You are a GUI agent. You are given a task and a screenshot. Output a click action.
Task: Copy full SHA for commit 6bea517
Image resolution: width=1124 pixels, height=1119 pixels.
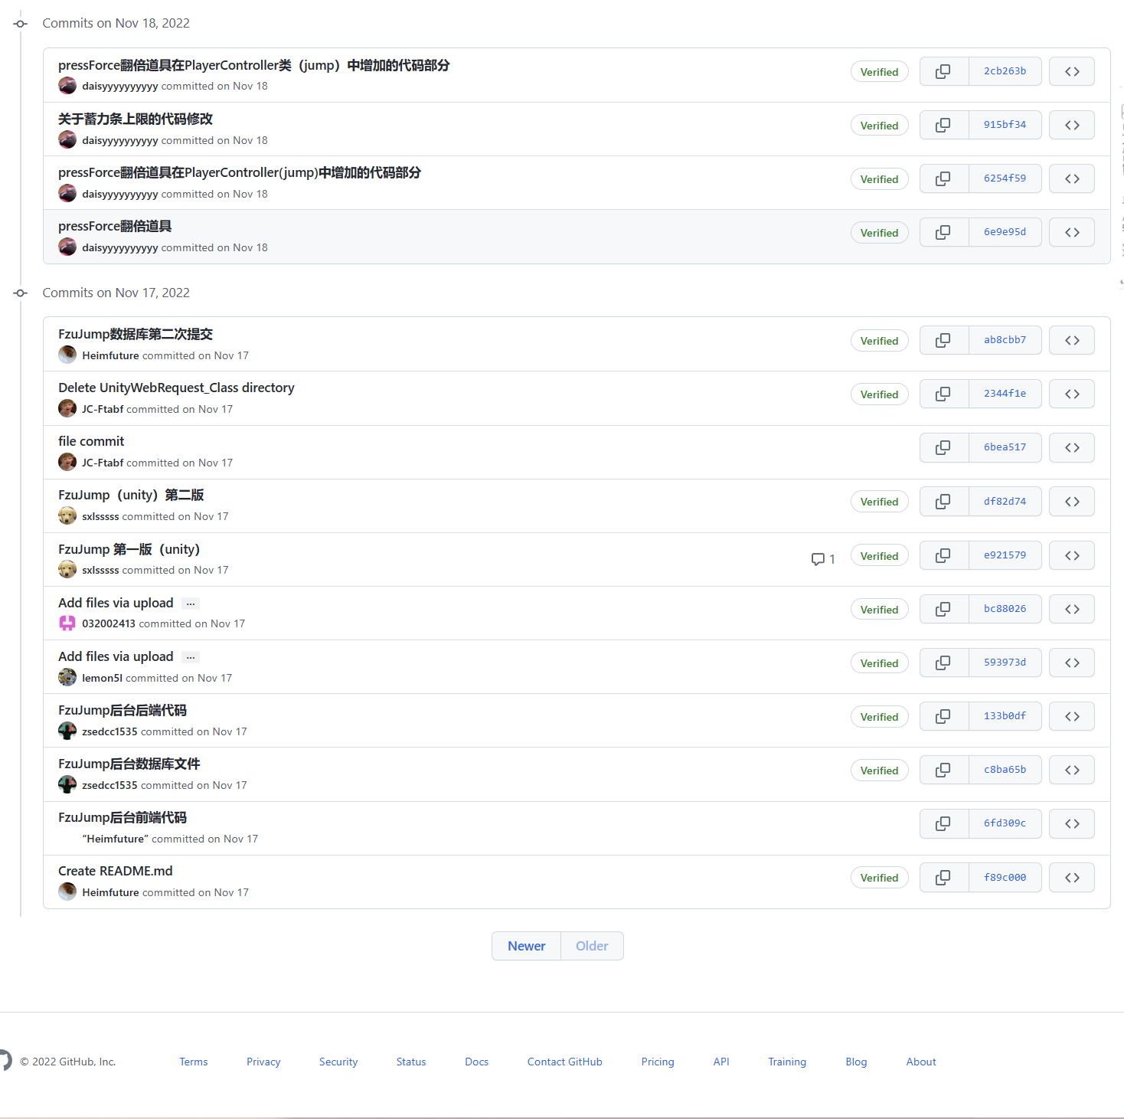(x=943, y=447)
